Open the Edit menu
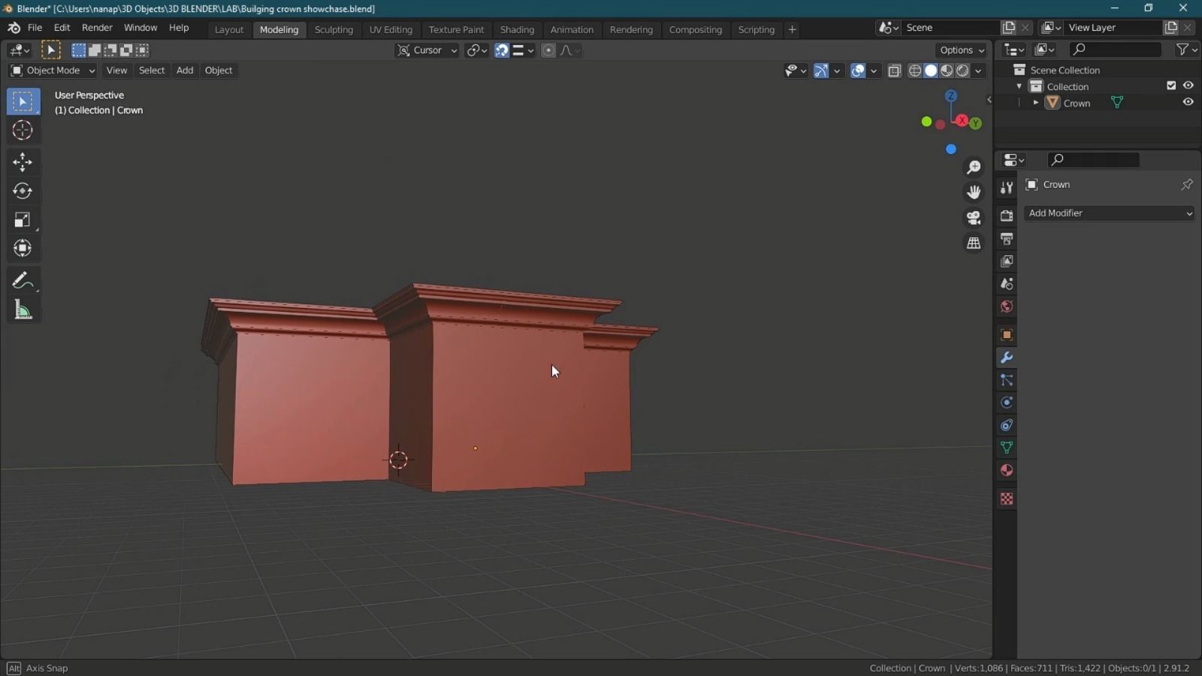The image size is (1202, 676). coord(62,28)
